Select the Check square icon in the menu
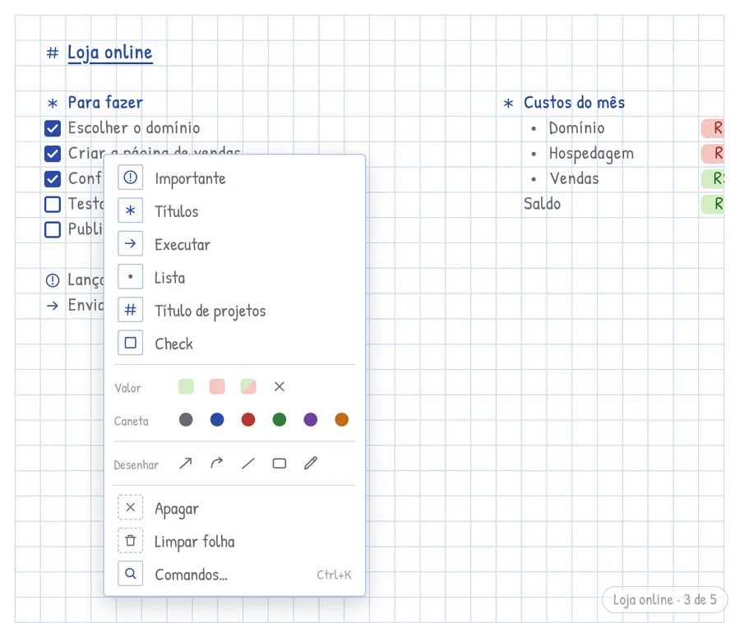The image size is (740, 623). click(130, 343)
